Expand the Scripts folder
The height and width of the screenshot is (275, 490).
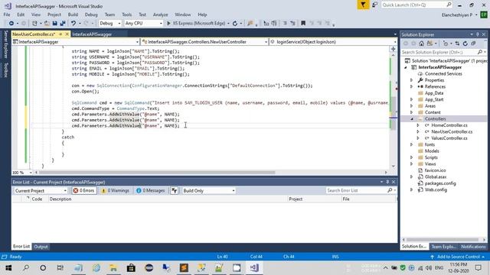[x=412, y=157]
